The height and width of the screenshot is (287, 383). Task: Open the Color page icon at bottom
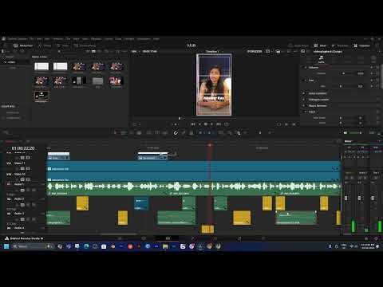[x=215, y=238]
